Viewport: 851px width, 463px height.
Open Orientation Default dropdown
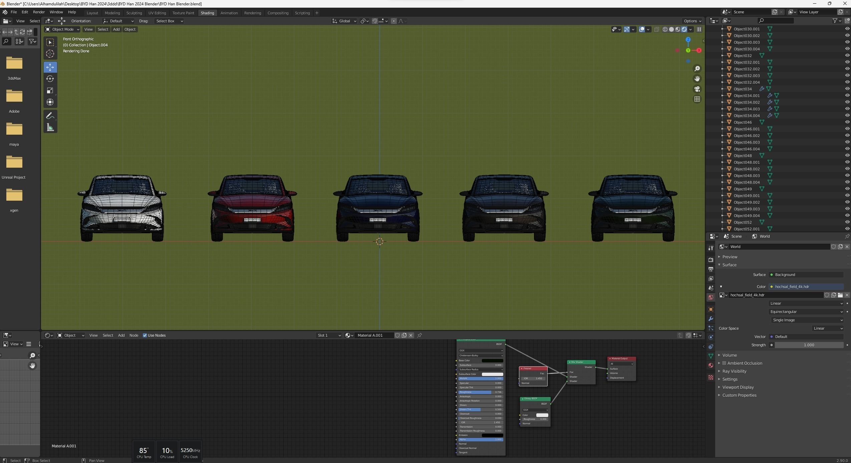coord(118,21)
